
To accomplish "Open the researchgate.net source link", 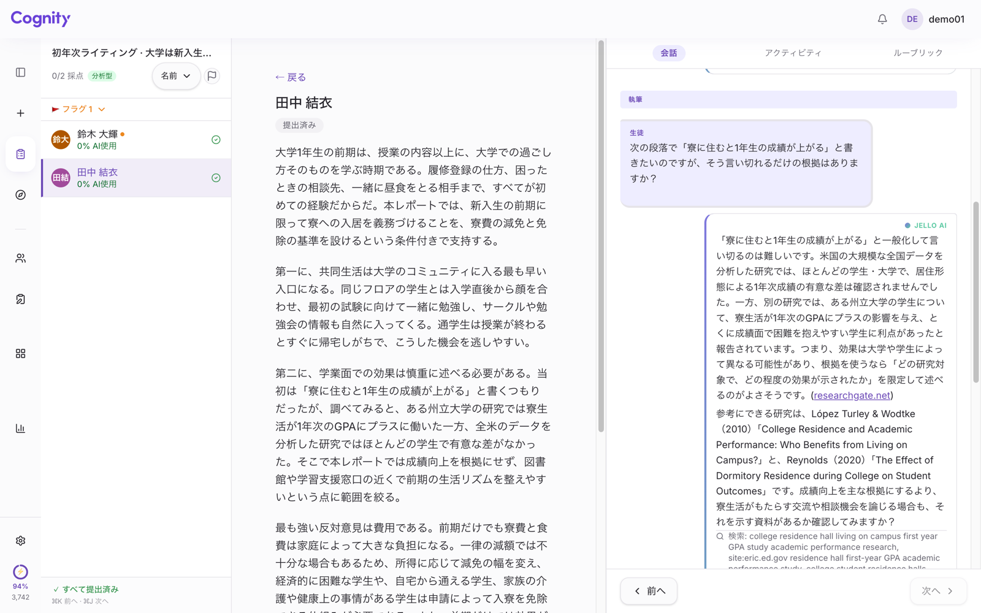I will click(x=852, y=395).
